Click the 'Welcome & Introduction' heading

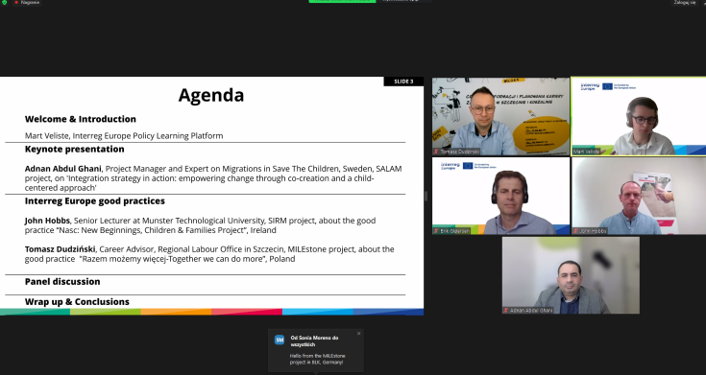click(x=80, y=119)
